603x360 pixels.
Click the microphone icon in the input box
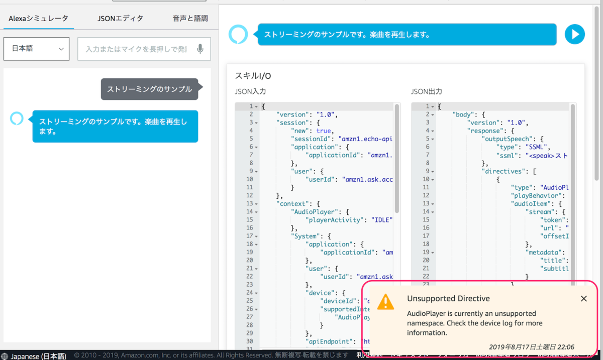tap(200, 49)
